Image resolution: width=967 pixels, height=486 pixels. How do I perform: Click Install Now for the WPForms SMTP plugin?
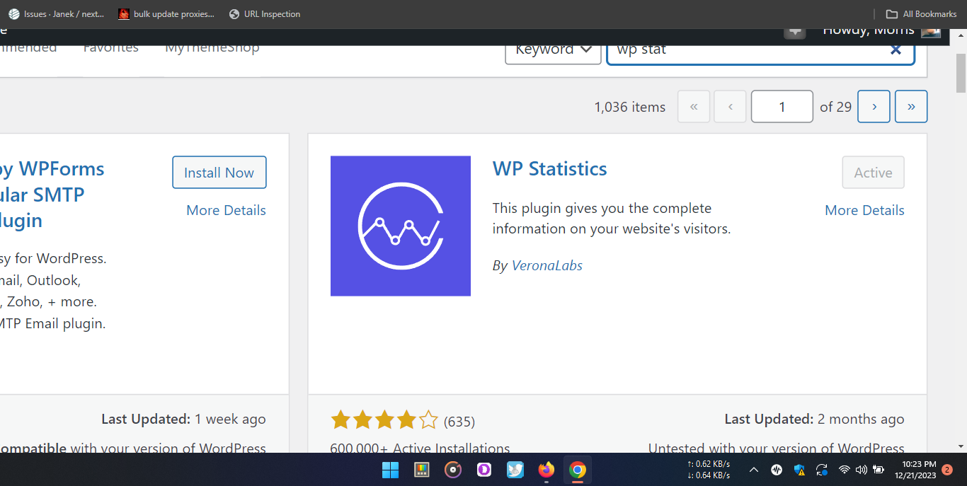[219, 173]
